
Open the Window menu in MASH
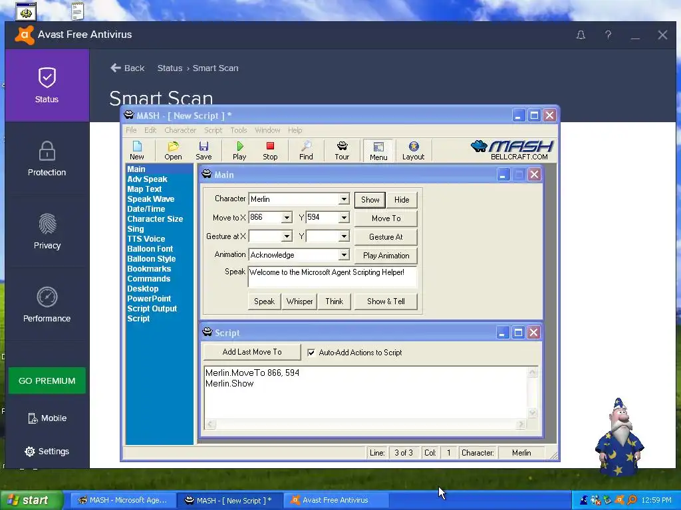[267, 130]
